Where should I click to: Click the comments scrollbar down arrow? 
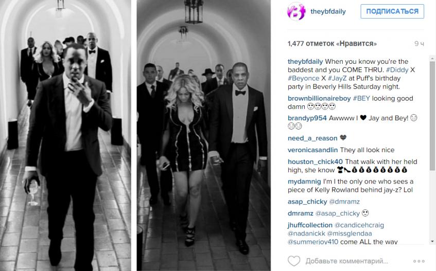pos(432,242)
